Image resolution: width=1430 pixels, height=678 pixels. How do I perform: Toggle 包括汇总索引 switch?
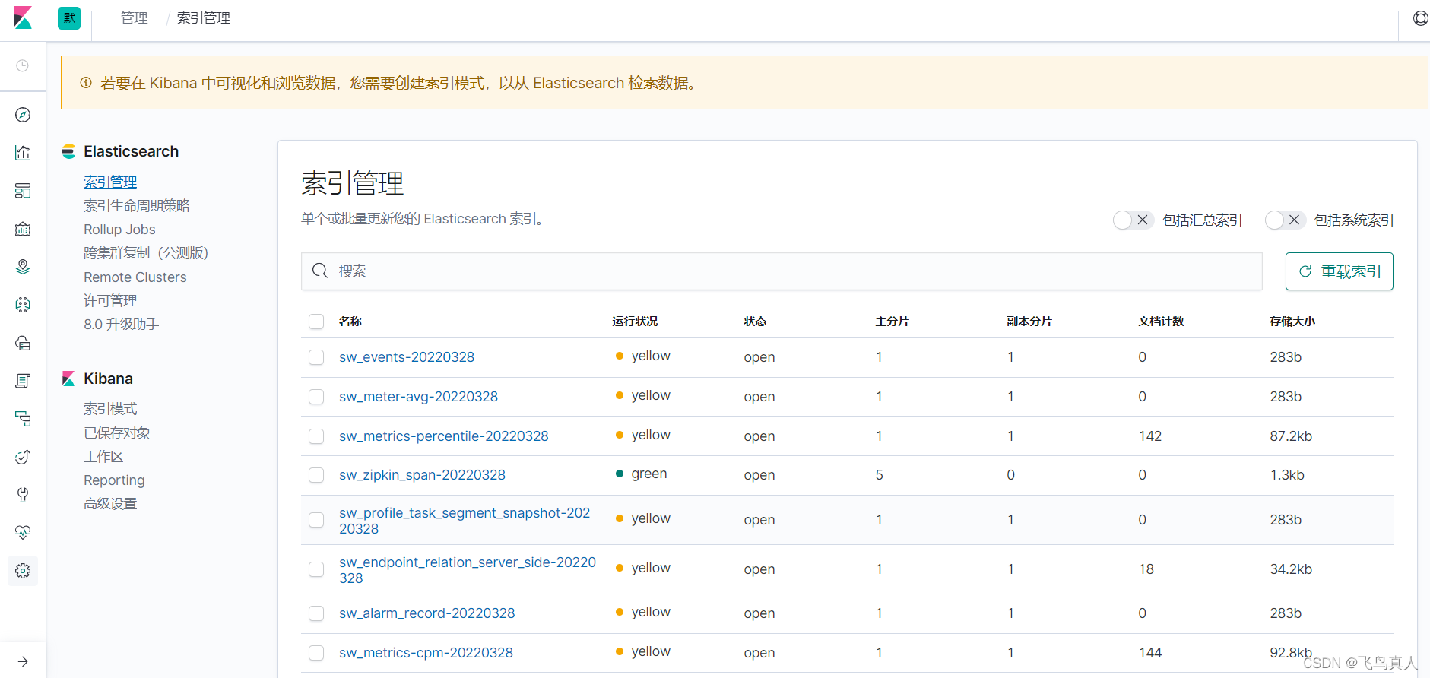pos(1133,220)
